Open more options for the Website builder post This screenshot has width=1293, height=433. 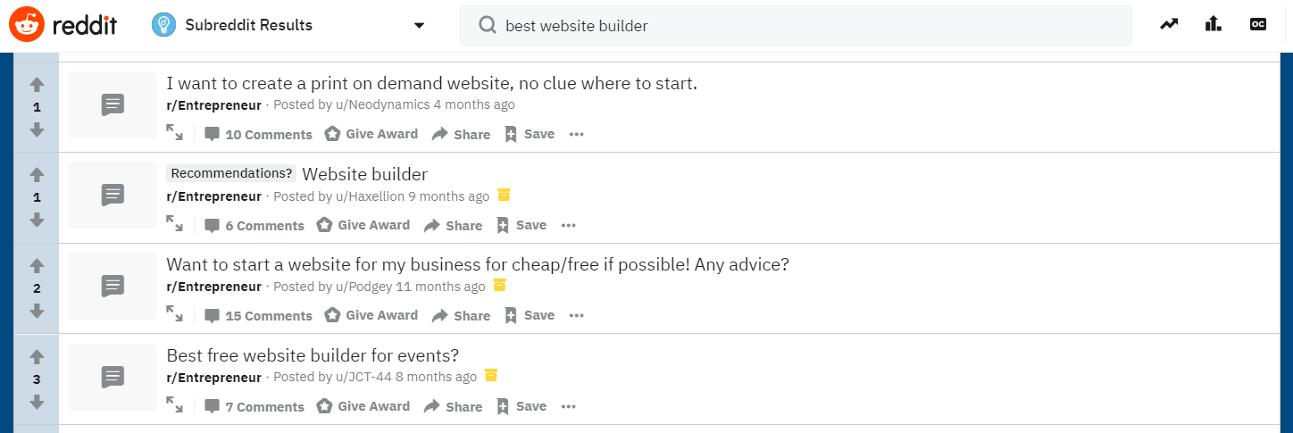(x=568, y=225)
